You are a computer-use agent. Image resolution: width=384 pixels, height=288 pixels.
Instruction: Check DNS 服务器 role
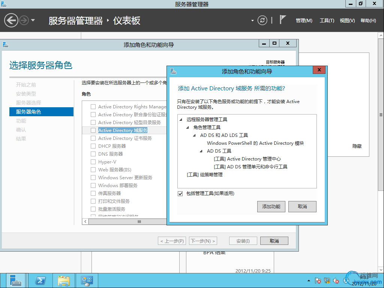[x=93, y=154]
